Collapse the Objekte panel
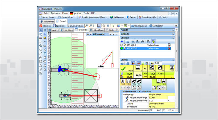 pos(173,38)
